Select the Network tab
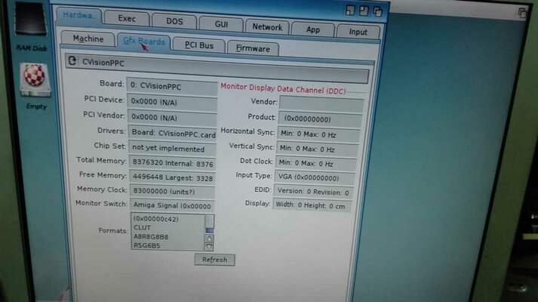538x302 pixels. pos(267,26)
